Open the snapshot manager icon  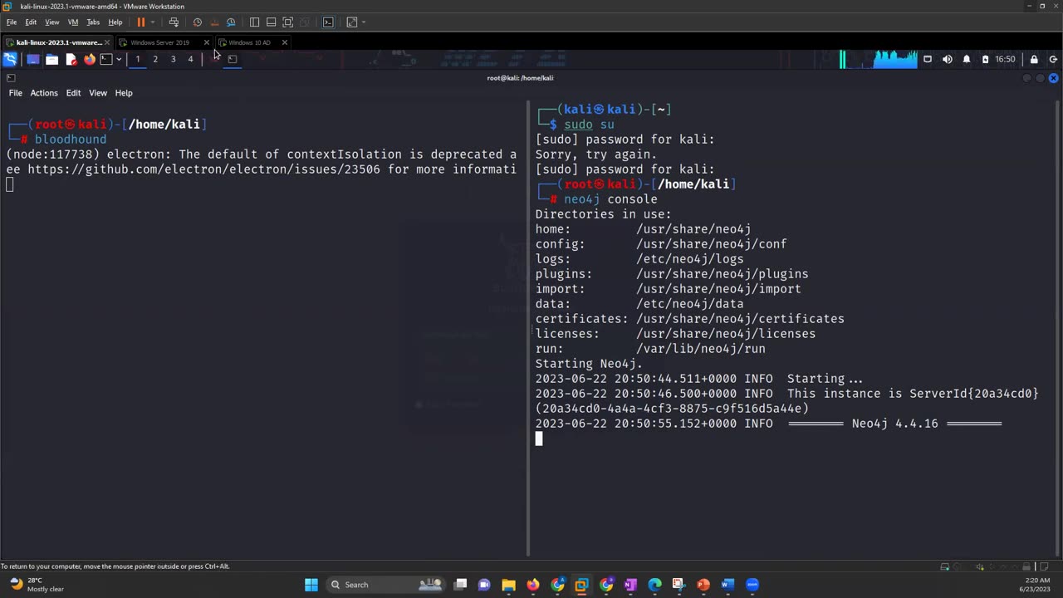[231, 22]
